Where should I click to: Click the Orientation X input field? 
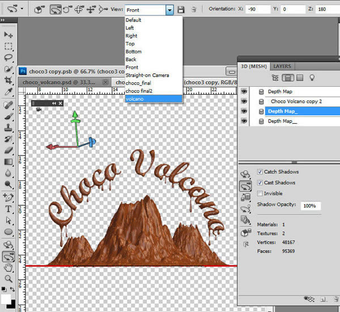[x=258, y=9]
